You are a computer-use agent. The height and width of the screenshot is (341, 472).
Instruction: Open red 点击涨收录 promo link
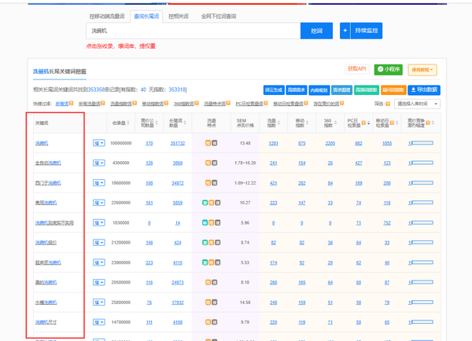coord(120,46)
